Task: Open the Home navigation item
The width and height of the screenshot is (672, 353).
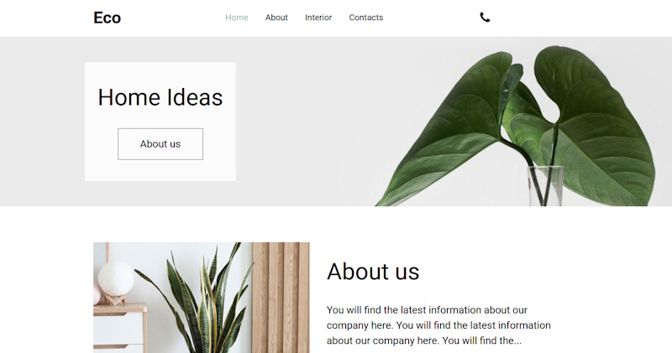Action: 237,18
